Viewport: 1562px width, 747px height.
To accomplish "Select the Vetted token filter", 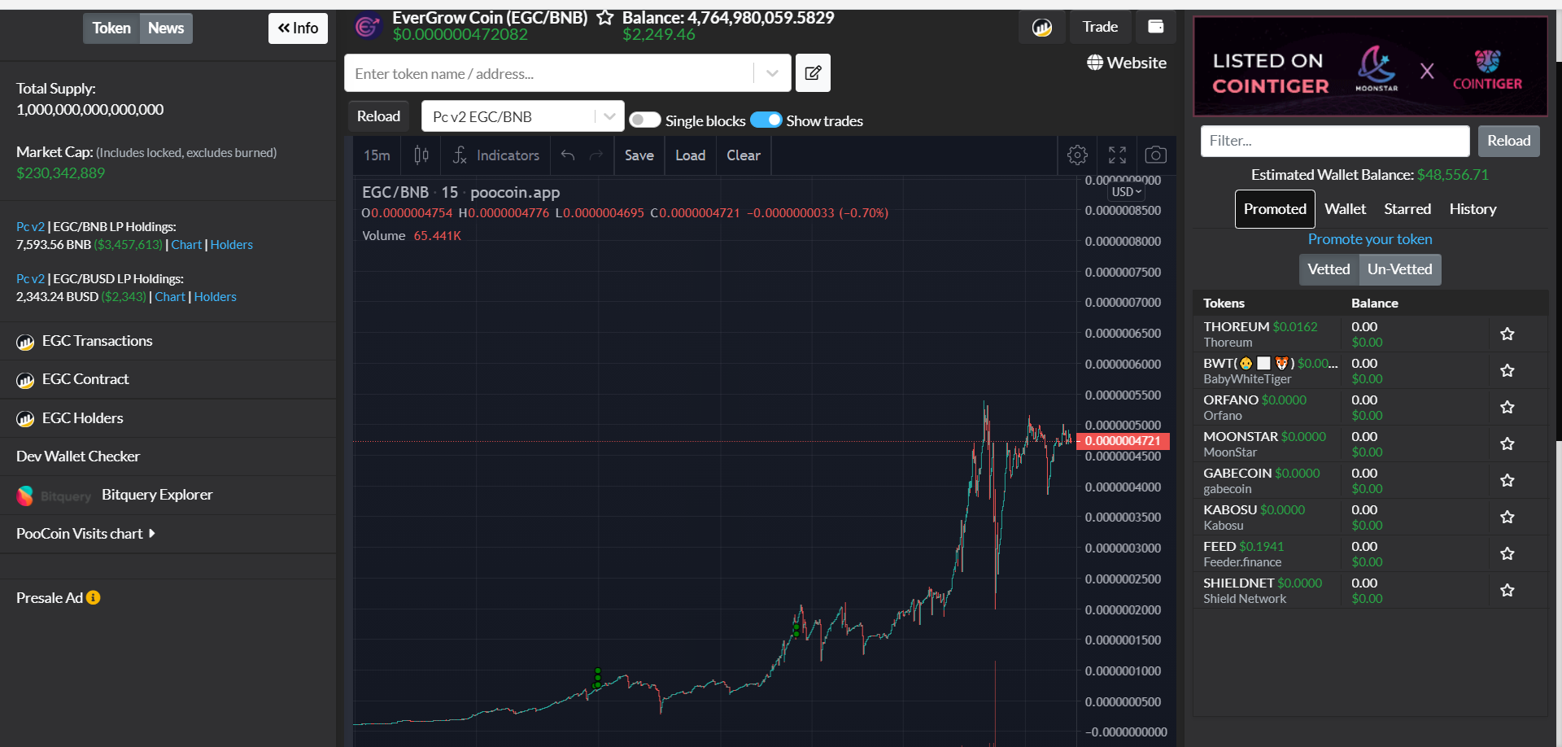I will pyautogui.click(x=1329, y=269).
